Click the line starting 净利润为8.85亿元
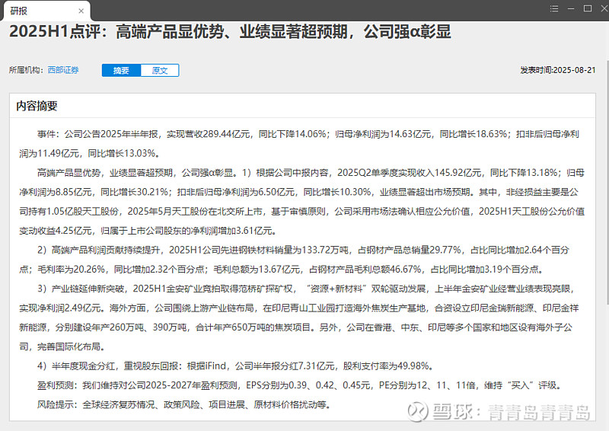This screenshot has height=431, width=609. click(x=298, y=192)
